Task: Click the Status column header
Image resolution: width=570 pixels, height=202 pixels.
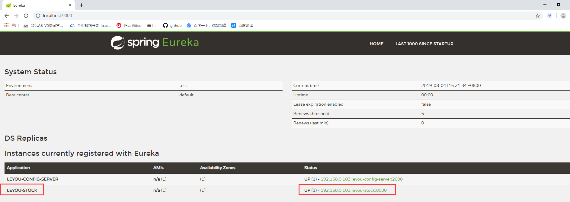Action: point(311,168)
